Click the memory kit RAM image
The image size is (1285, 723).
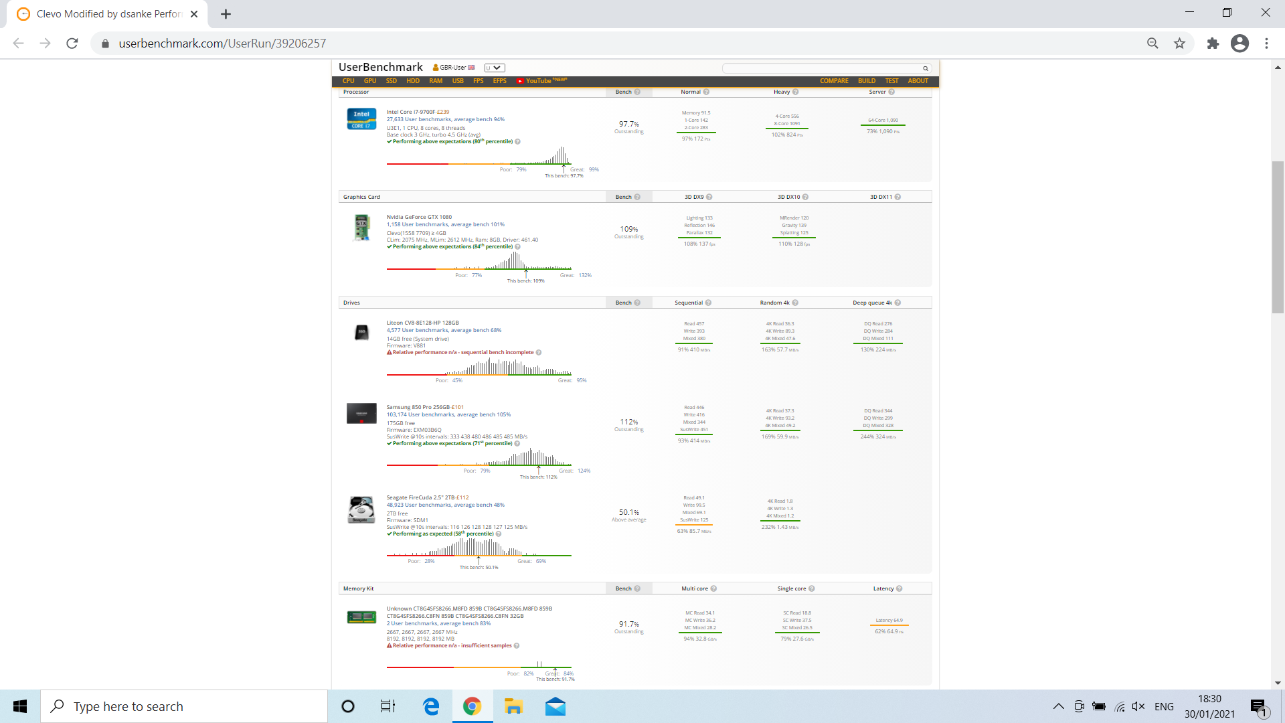361,617
